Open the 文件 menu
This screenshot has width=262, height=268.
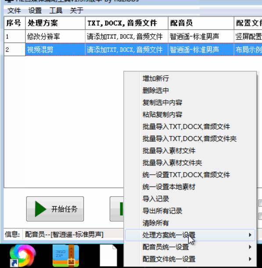point(14,11)
